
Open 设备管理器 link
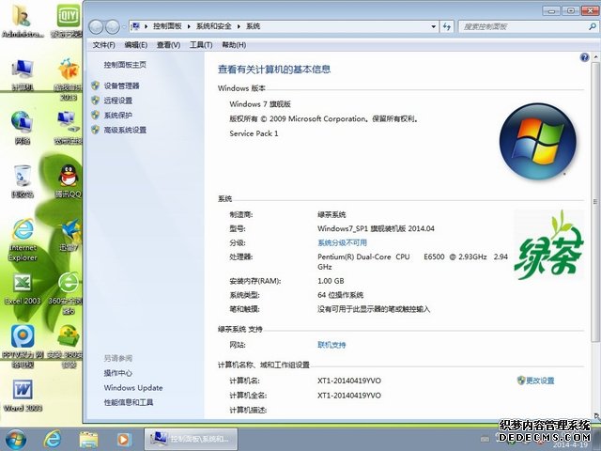coord(121,86)
